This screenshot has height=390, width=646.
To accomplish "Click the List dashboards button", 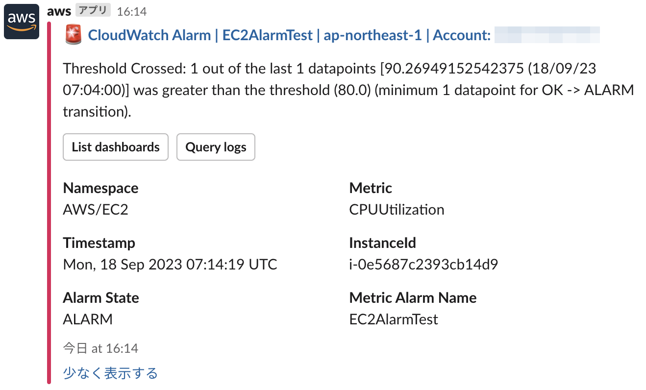I will coord(116,147).
